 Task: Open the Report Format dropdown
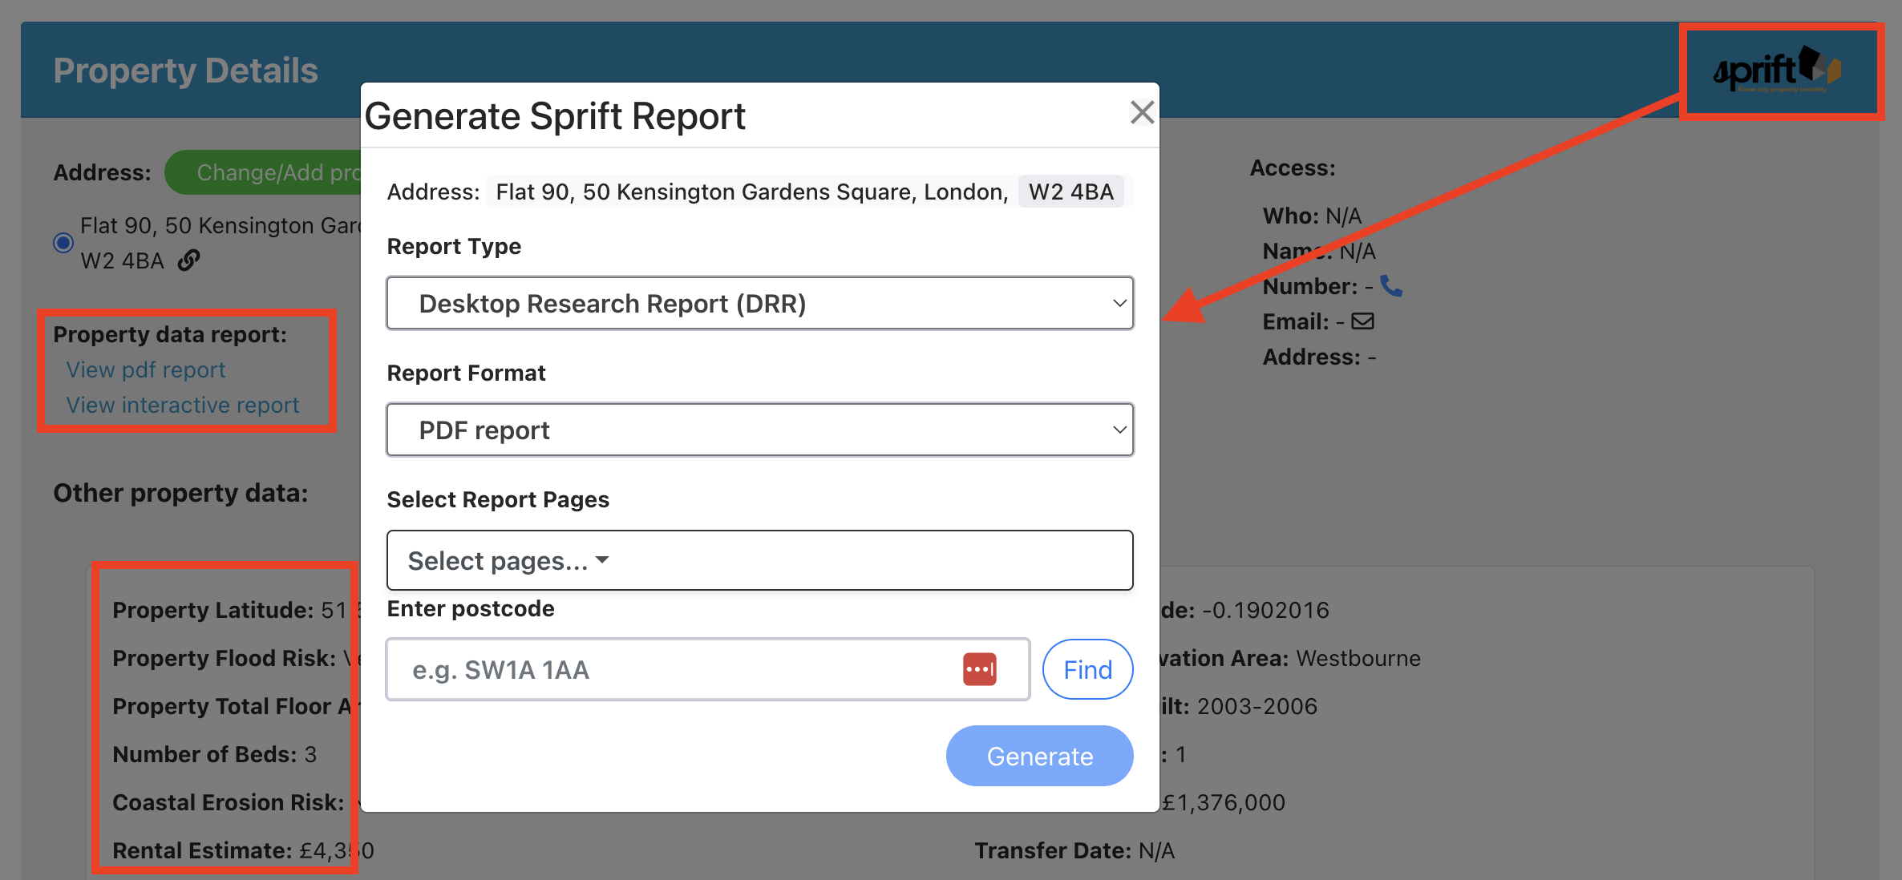(x=759, y=430)
